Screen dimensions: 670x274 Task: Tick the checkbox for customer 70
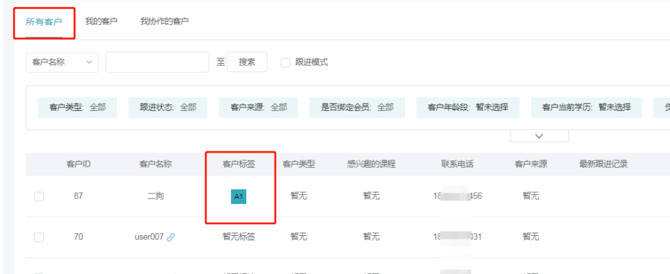click(x=39, y=237)
